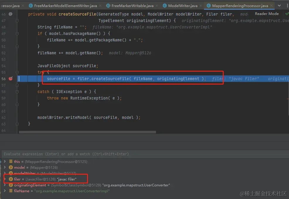Click the 'org.example.mapstruct.UserConverter' value text
Image resolution: width=289 pixels, height=199 pixels.
pyautogui.click(x=136, y=185)
